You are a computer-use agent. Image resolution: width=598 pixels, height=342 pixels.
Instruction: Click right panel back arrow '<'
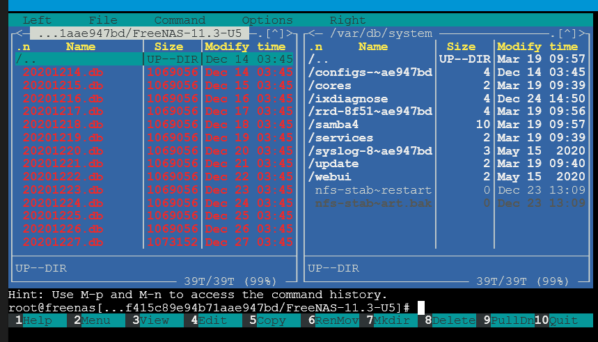tap(311, 33)
